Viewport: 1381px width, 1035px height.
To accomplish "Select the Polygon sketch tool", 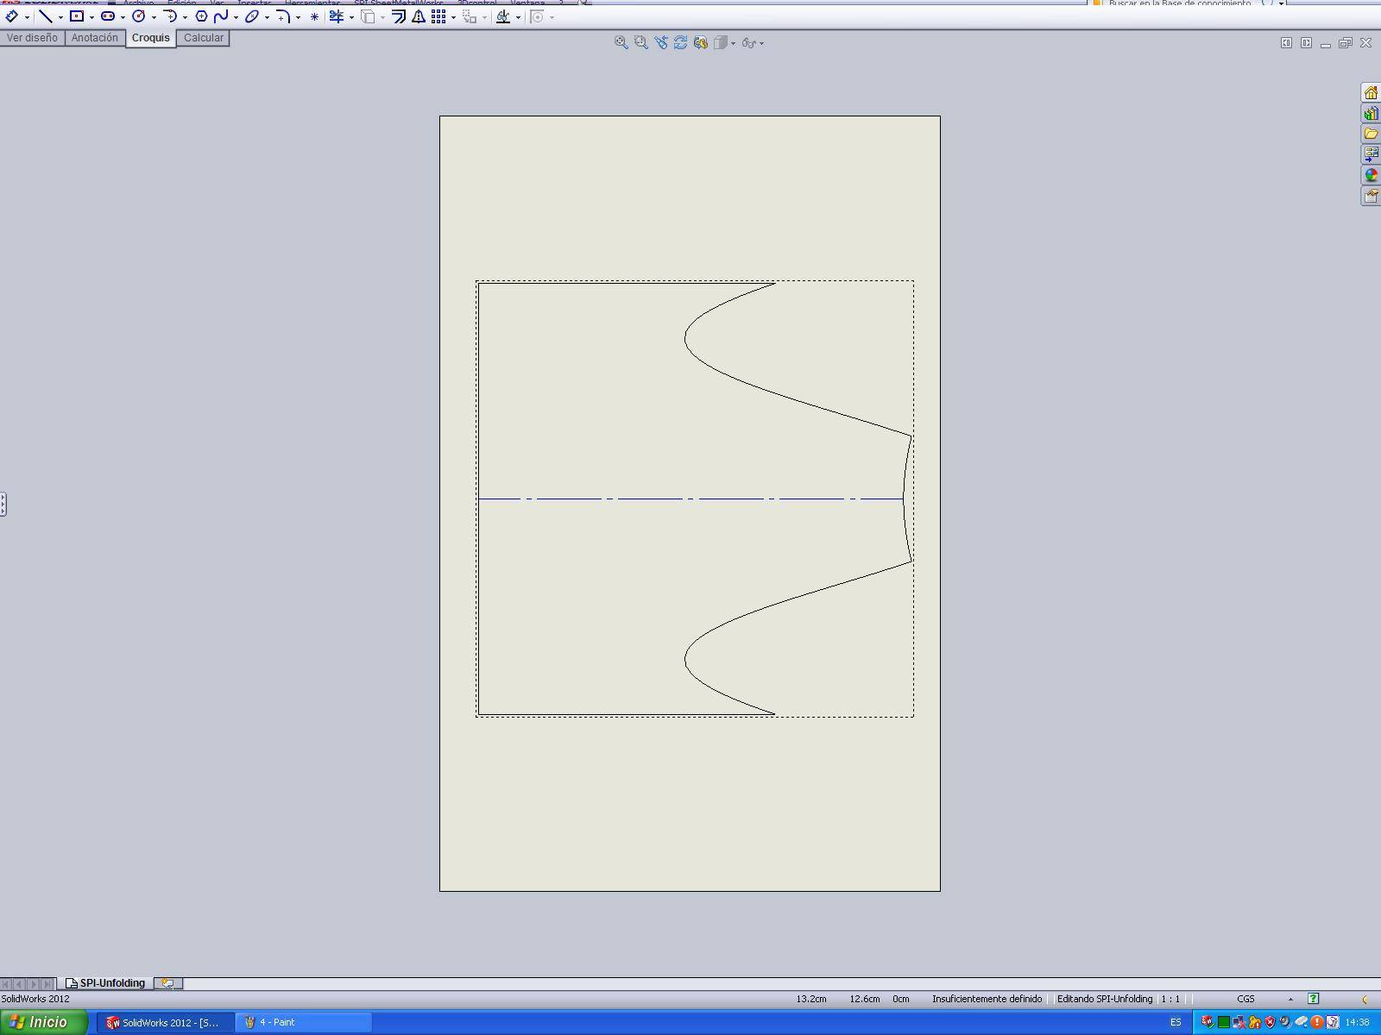I will pyautogui.click(x=201, y=16).
